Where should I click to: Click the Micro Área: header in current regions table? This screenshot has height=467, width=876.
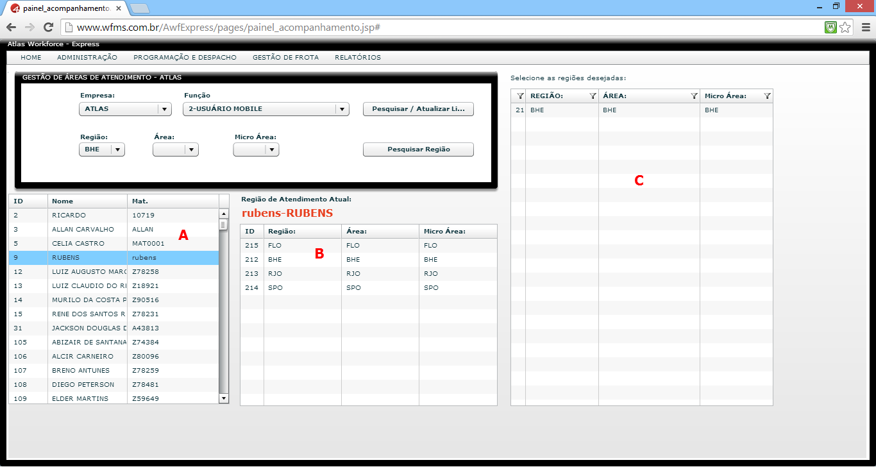tap(458, 232)
